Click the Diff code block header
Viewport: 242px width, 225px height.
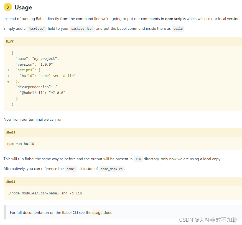pos(123,41)
